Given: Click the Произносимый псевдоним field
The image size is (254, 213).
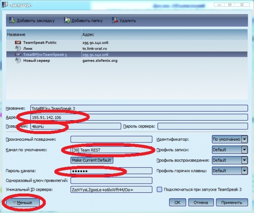Looking at the screenshot, I should pos(111,139).
